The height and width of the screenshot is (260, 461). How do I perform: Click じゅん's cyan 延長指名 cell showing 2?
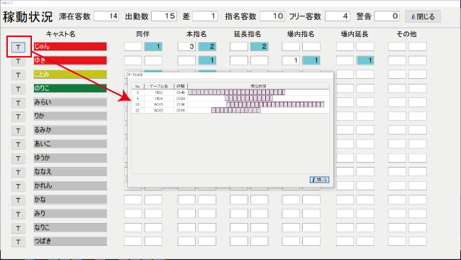click(260, 46)
